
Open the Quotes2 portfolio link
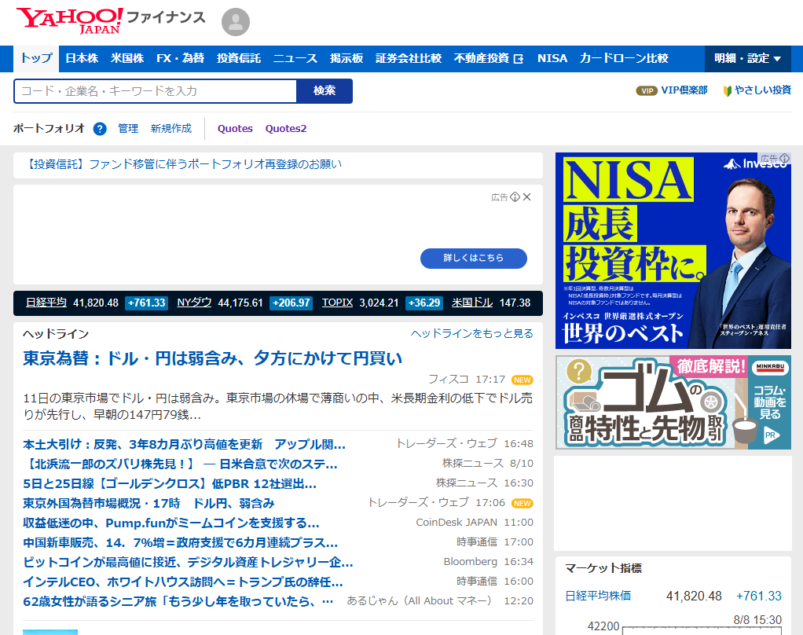point(286,129)
